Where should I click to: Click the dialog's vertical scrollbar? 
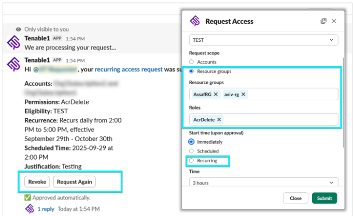click(x=343, y=103)
